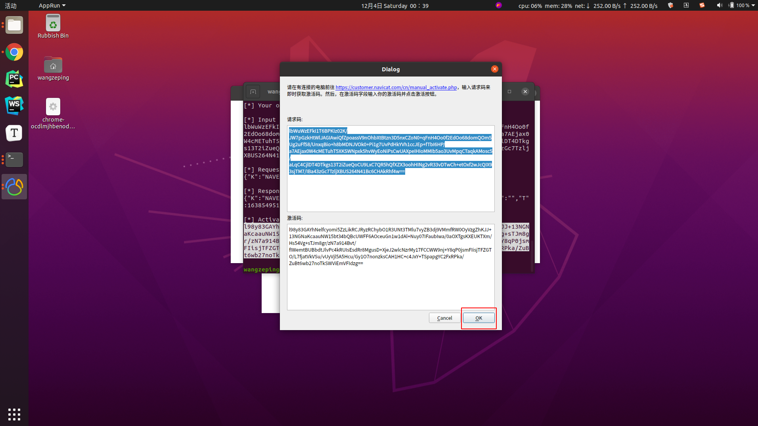Click the 激活码 label
Viewport: 758px width, 426px height.
[295, 218]
